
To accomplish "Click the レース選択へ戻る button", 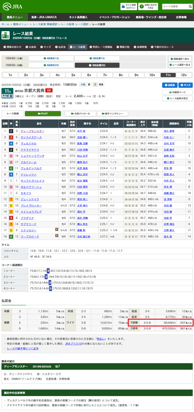I will coord(180,65).
